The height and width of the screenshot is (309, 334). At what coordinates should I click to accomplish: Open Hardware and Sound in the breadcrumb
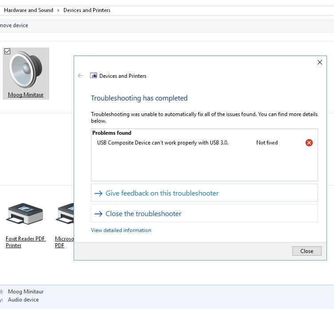(28, 10)
